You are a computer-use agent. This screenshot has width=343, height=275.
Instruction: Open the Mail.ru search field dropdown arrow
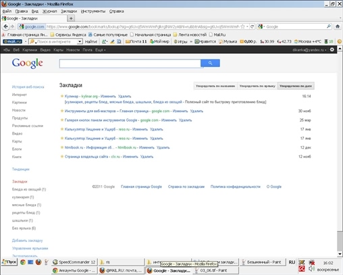[80, 42]
